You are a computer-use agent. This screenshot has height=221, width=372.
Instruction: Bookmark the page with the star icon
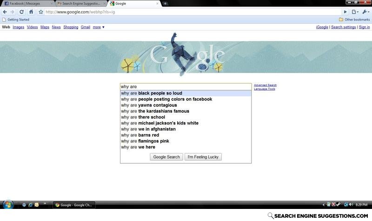coord(41,12)
